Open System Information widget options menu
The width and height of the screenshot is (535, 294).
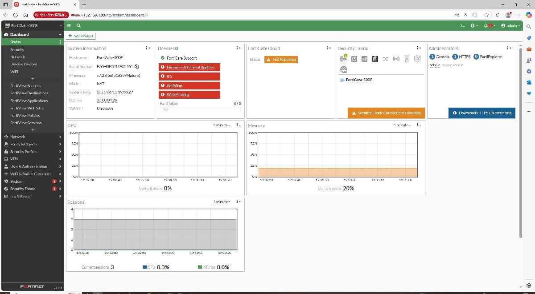148,48
